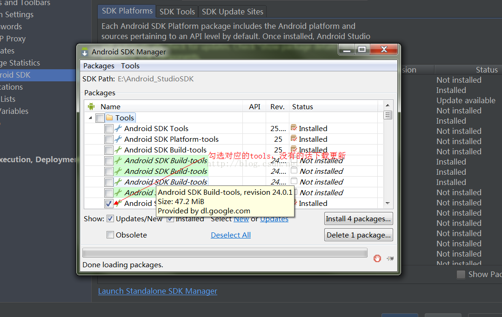
Task: Click Install 4 packages button
Action: pyautogui.click(x=358, y=219)
